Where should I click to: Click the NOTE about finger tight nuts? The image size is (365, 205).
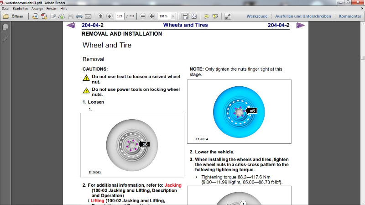(x=236, y=72)
